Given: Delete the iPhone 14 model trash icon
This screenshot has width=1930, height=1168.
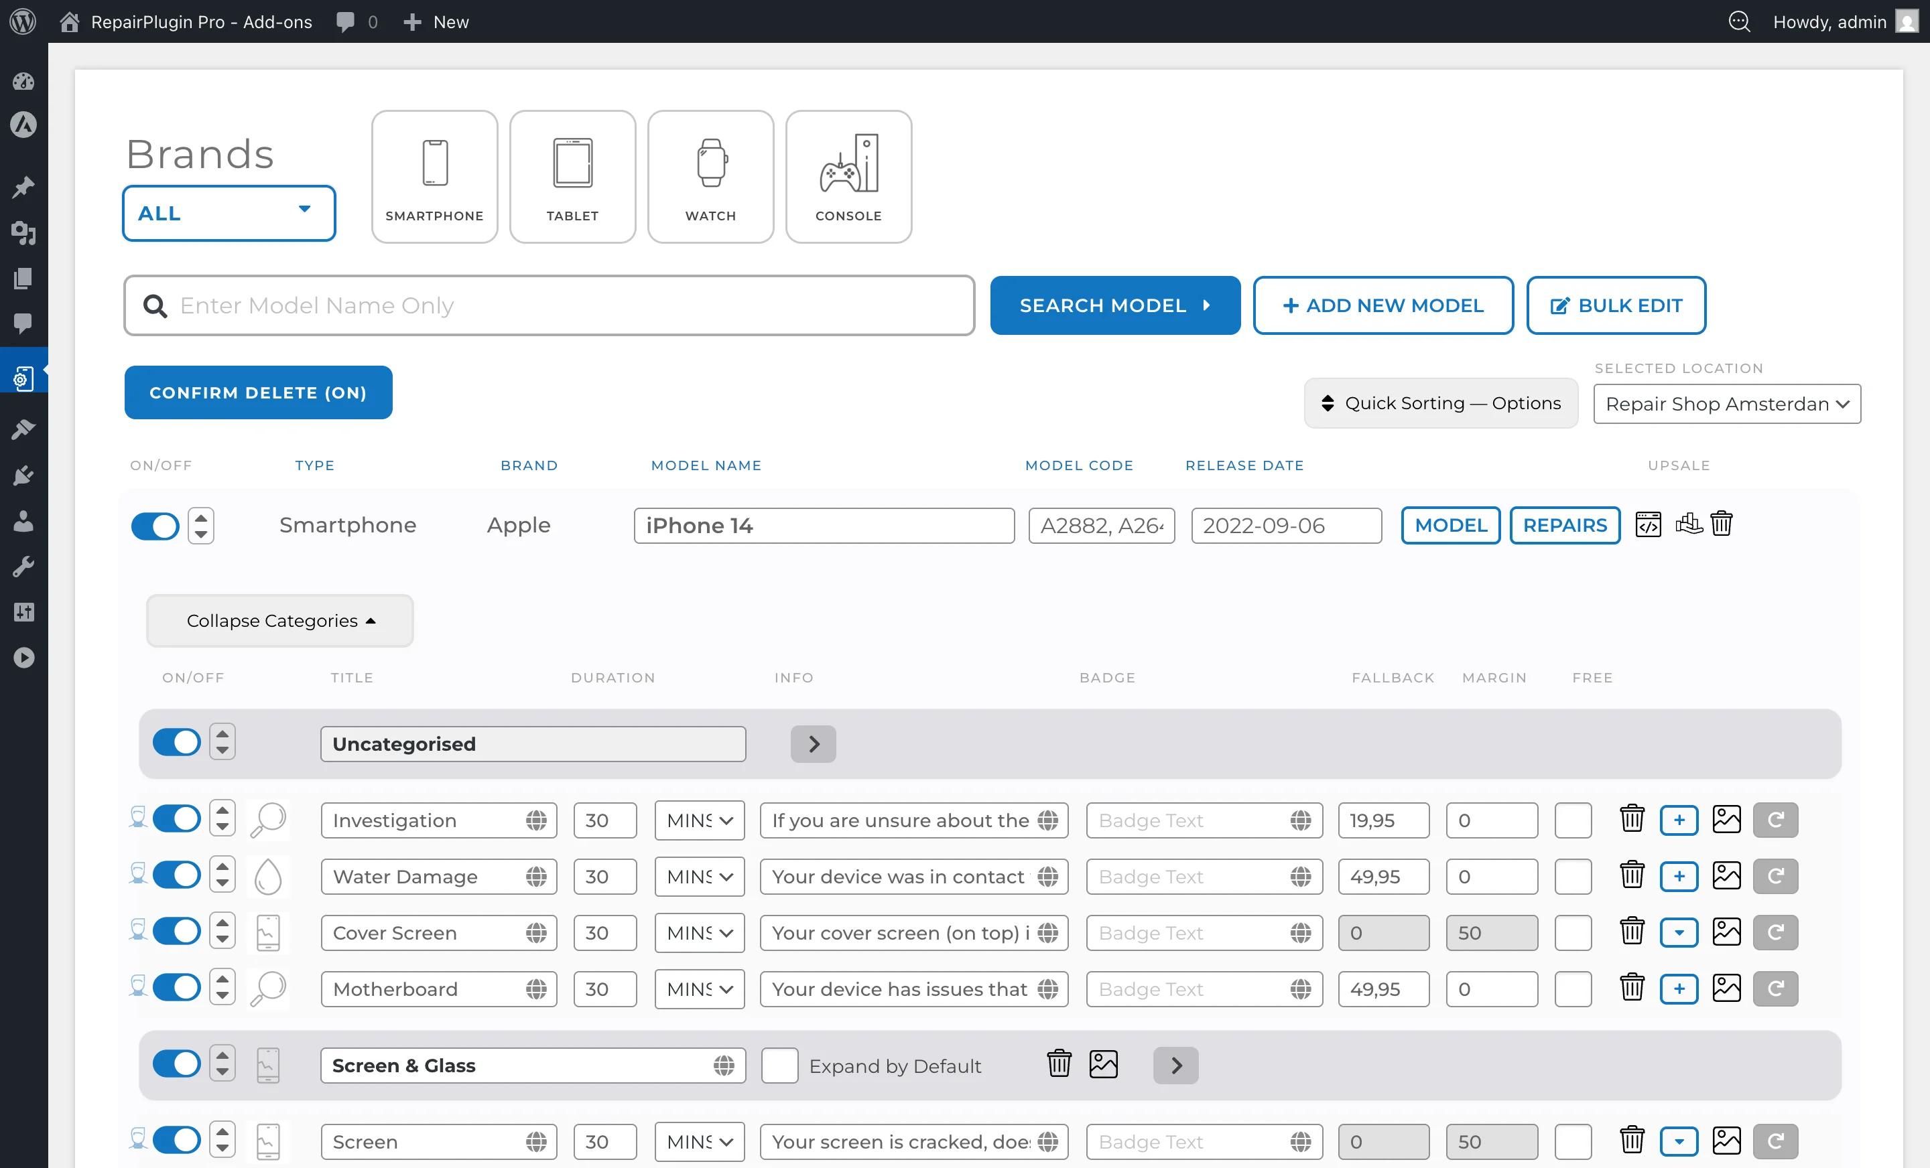Looking at the screenshot, I should (x=1721, y=524).
